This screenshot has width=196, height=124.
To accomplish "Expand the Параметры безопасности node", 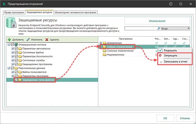I will 12,56.
